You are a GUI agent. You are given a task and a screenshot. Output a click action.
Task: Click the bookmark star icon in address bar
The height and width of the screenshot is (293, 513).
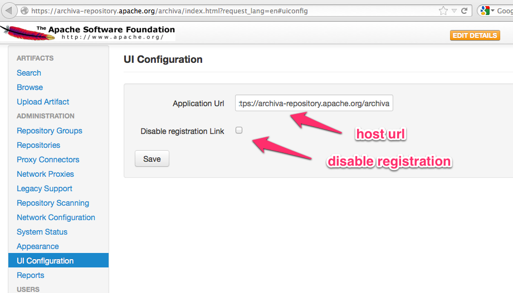(x=443, y=11)
